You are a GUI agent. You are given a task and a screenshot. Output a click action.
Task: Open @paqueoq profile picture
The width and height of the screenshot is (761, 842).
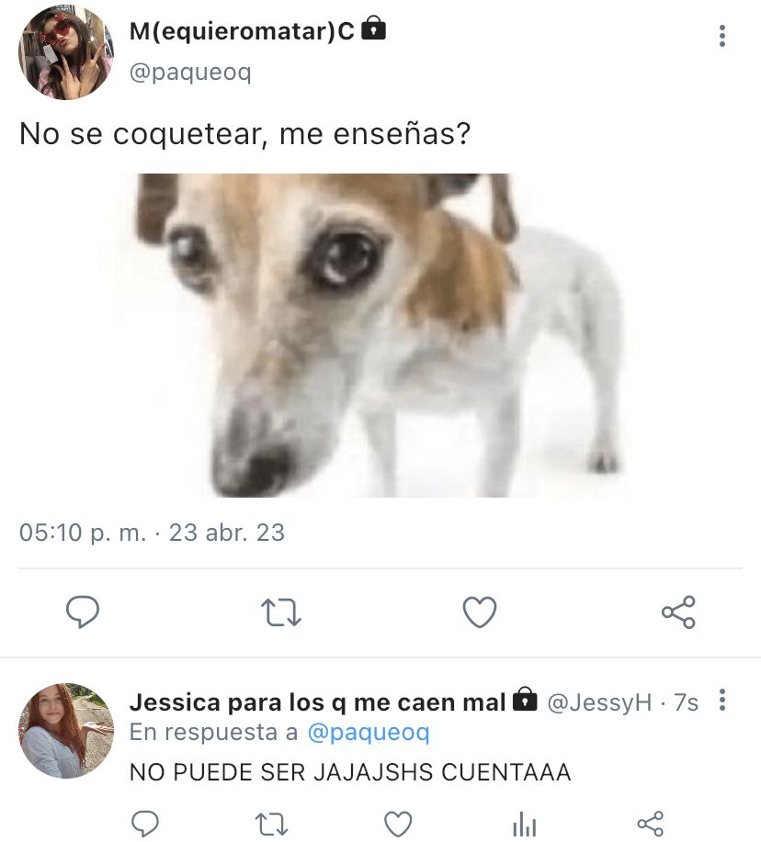click(x=66, y=52)
